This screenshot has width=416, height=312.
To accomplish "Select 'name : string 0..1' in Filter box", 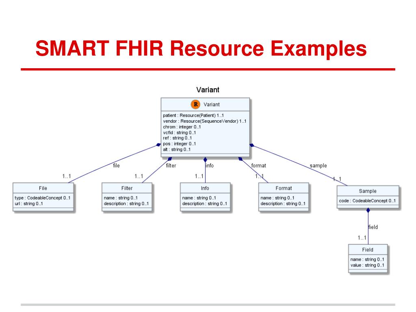I will (121, 198).
